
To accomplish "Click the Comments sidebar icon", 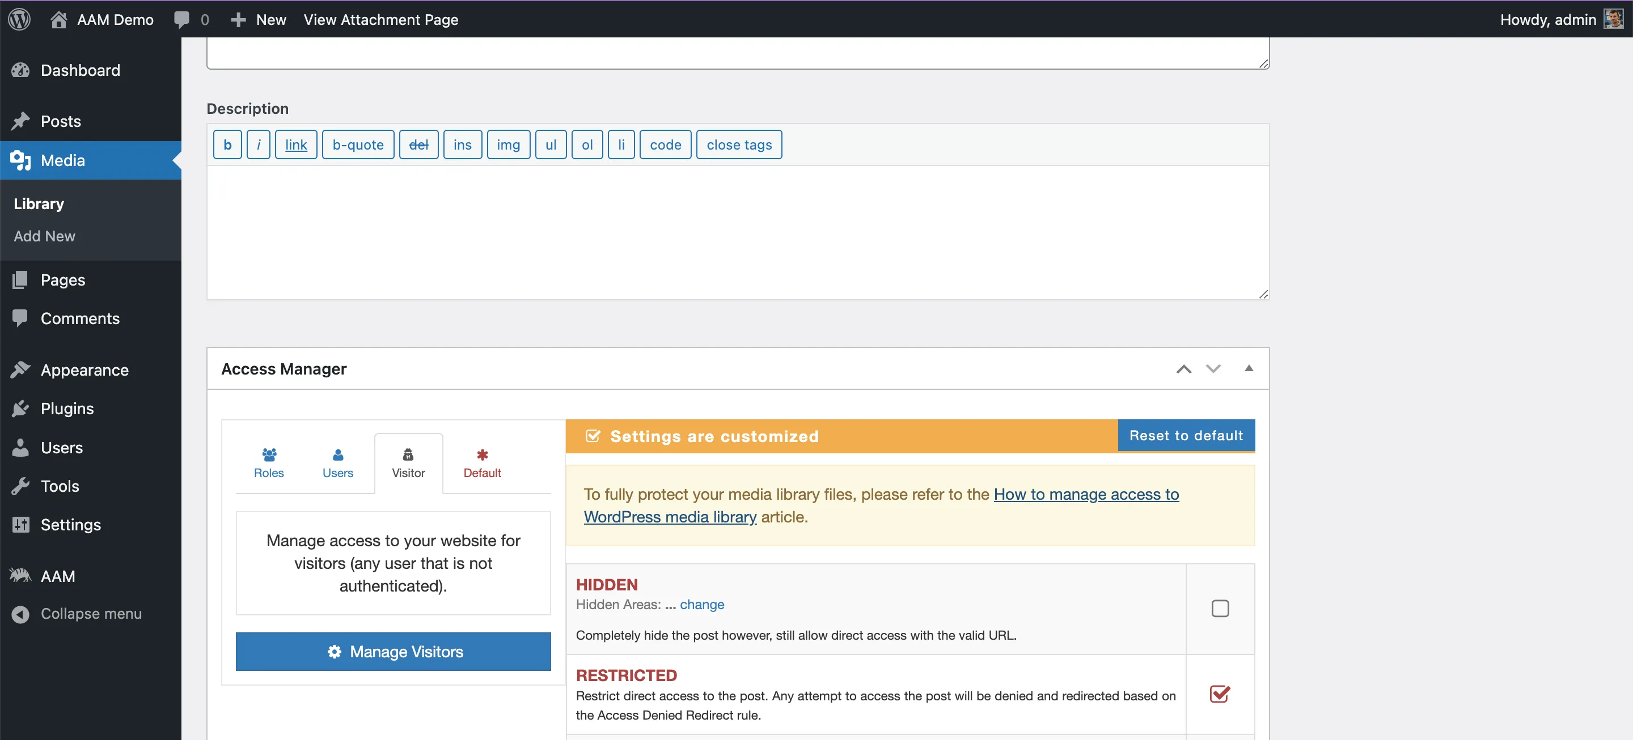I will [x=20, y=318].
